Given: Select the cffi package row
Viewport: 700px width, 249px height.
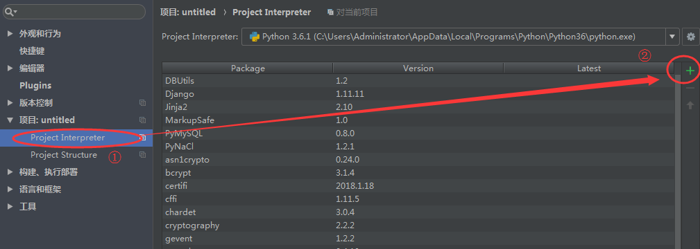Looking at the screenshot, I should (x=418, y=199).
